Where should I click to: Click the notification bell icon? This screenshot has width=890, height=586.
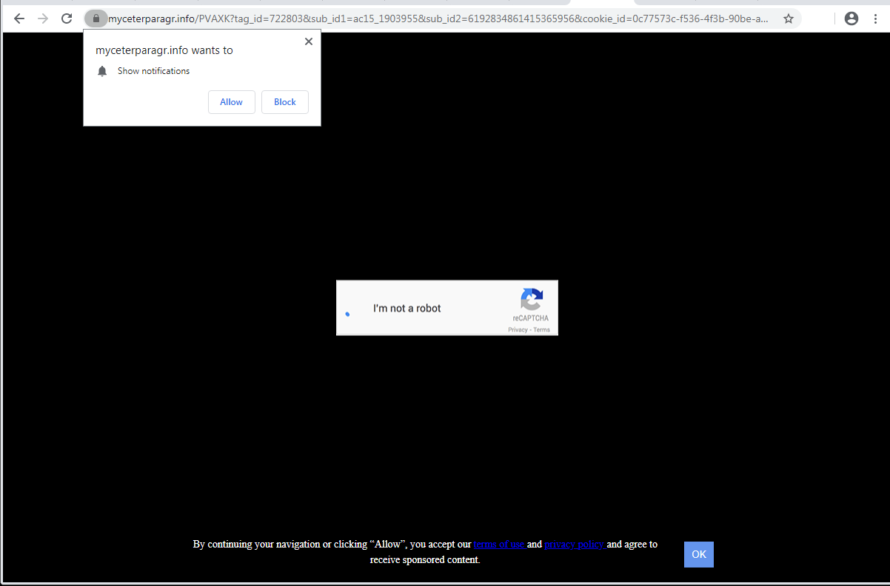(102, 70)
